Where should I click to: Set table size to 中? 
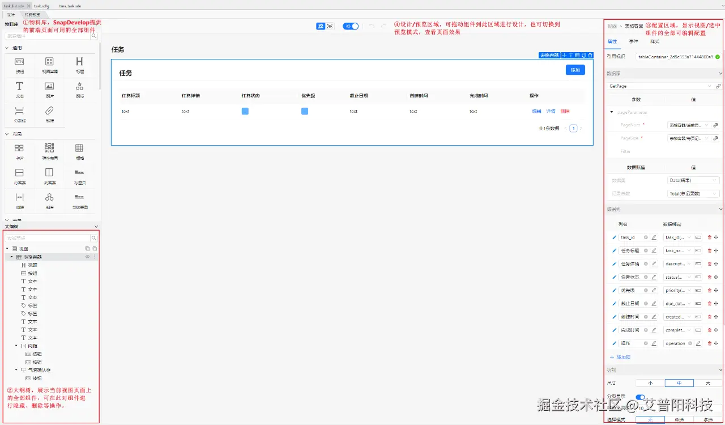[679, 383]
